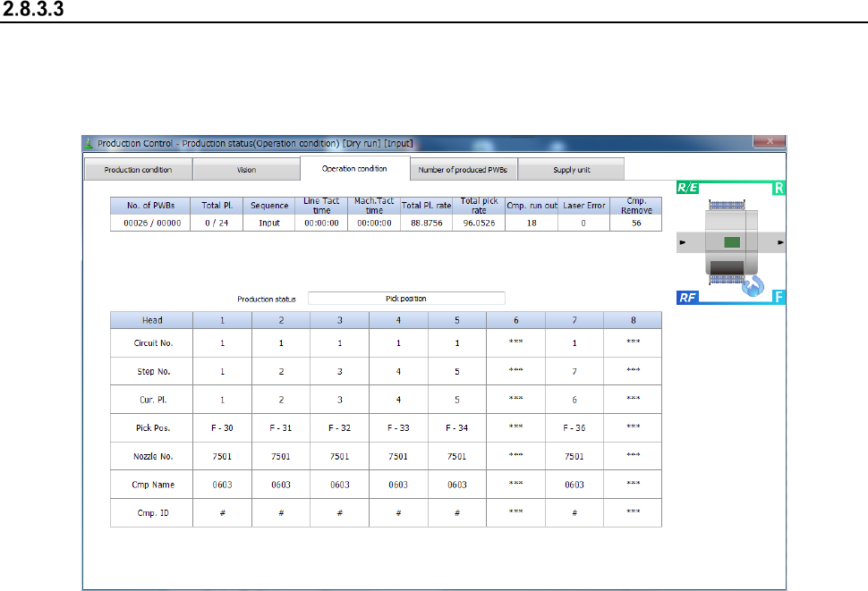Click the Production status Pick position field

coord(406,299)
